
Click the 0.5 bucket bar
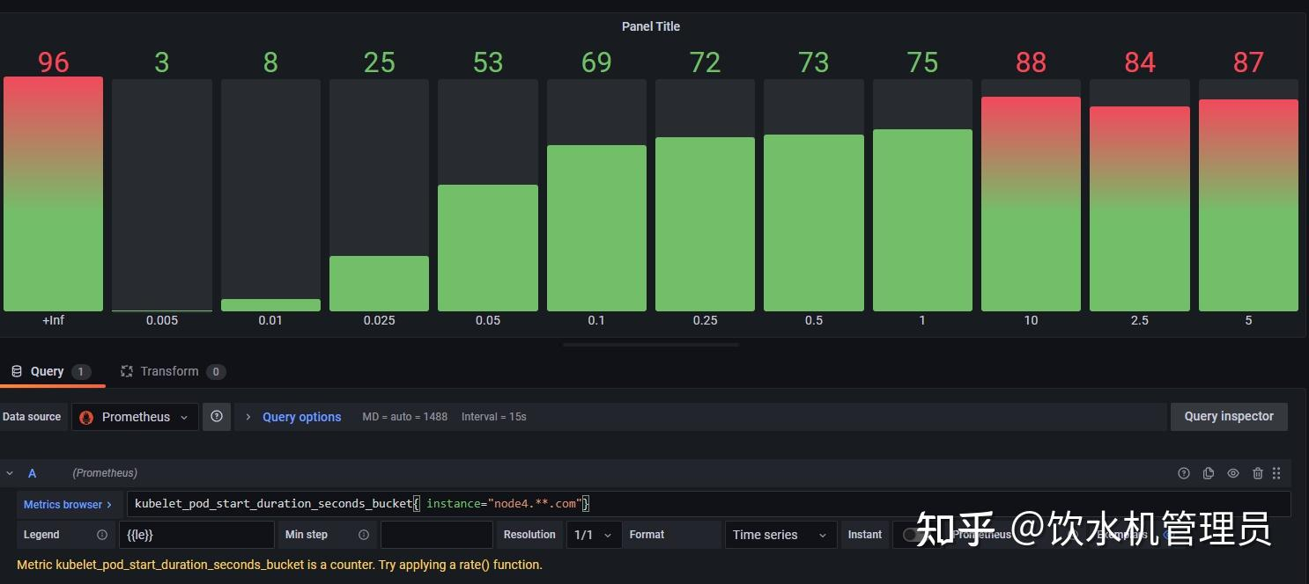pyautogui.click(x=814, y=223)
